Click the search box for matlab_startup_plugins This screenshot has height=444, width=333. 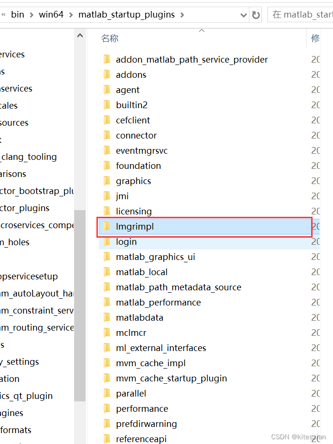point(300,15)
